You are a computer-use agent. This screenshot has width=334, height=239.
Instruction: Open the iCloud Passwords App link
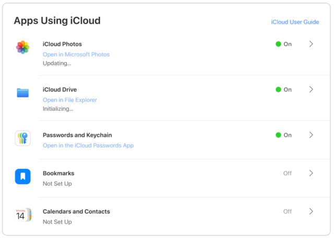tap(88, 146)
